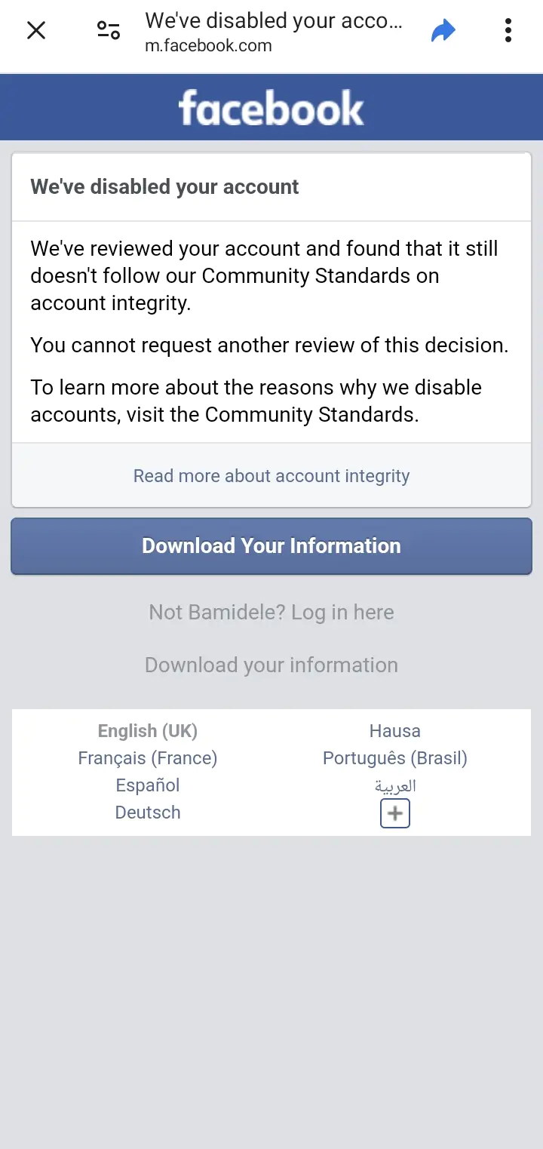Screen dimensions: 543x1149
Task: Switch language to English (UK)
Action: [x=147, y=730]
